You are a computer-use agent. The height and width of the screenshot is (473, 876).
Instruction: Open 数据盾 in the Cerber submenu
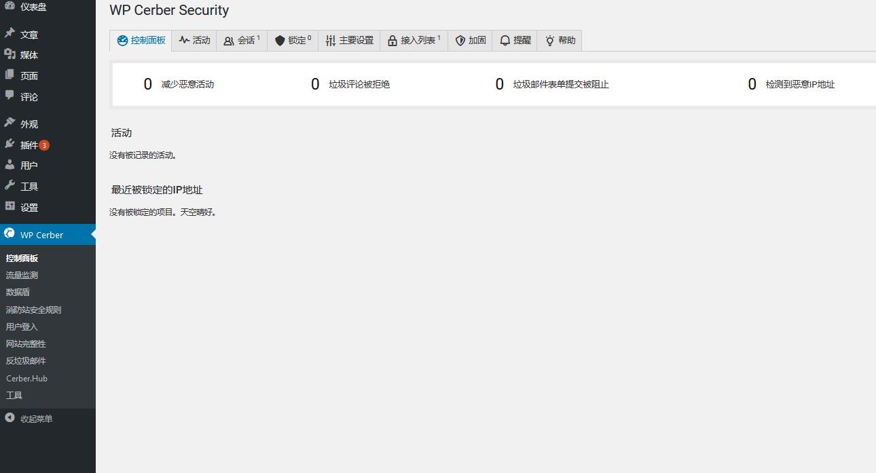[18, 292]
